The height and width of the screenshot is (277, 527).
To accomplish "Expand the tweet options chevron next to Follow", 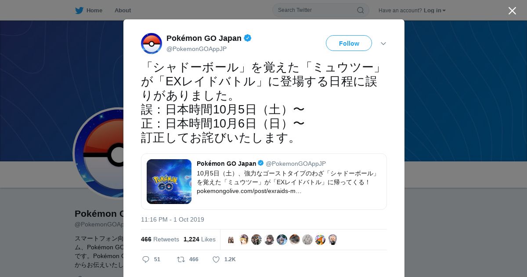I will [x=383, y=44].
